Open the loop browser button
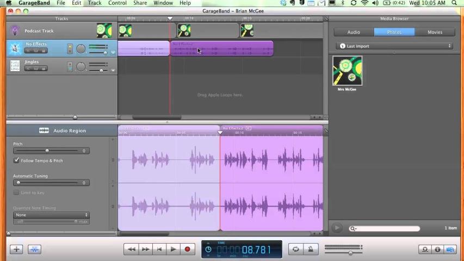464x261 pixels. [x=425, y=249]
